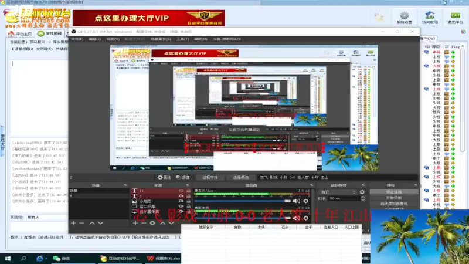Screen dimensions: 469x264
Task: Toggle the lock on text source 2
Action: pos(188,196)
